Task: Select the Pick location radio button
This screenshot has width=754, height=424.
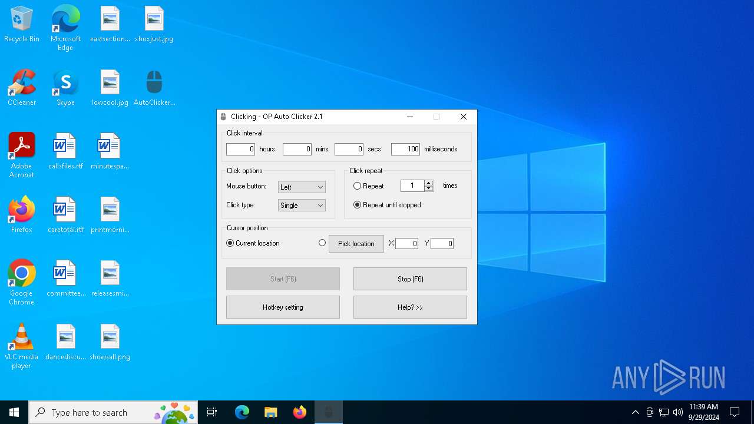Action: (x=322, y=243)
